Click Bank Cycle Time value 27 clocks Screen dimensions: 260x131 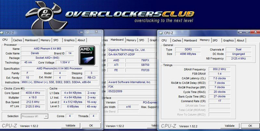tap(220, 96)
